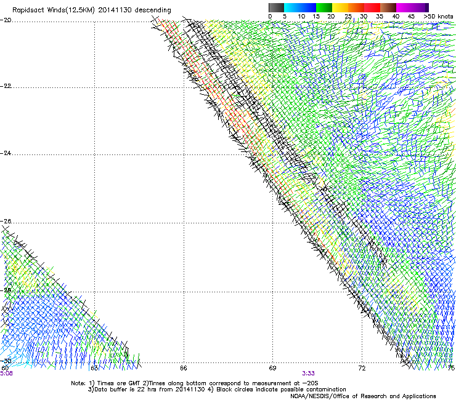This screenshot has height=400, width=456.
Task: Select the orange 25-30 knots legend color
Action: [x=356, y=7]
